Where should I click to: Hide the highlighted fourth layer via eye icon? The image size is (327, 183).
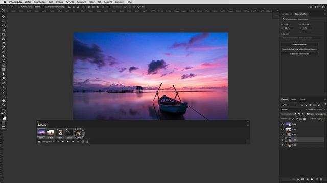point(283,140)
